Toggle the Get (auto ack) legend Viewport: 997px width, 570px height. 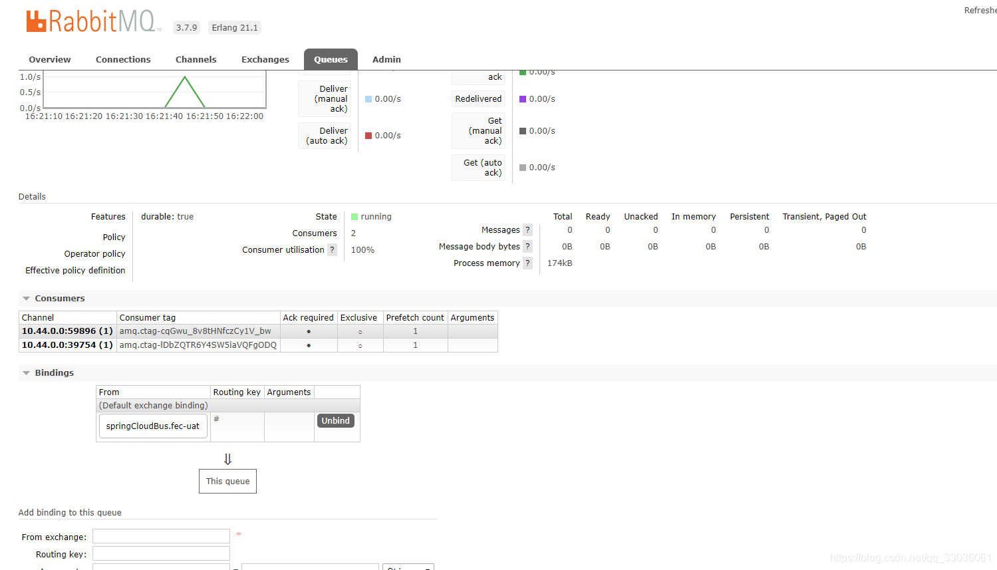point(478,167)
